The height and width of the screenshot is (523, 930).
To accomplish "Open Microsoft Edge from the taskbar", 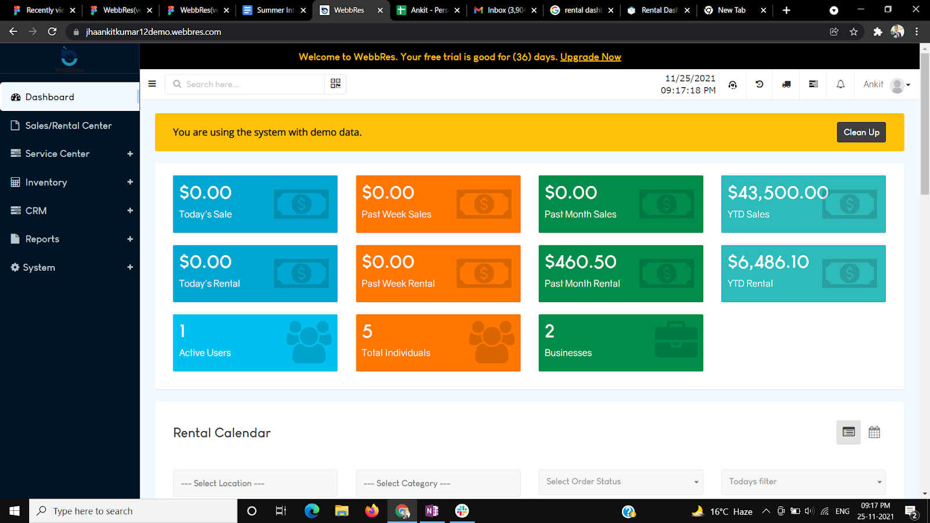I will pyautogui.click(x=312, y=511).
